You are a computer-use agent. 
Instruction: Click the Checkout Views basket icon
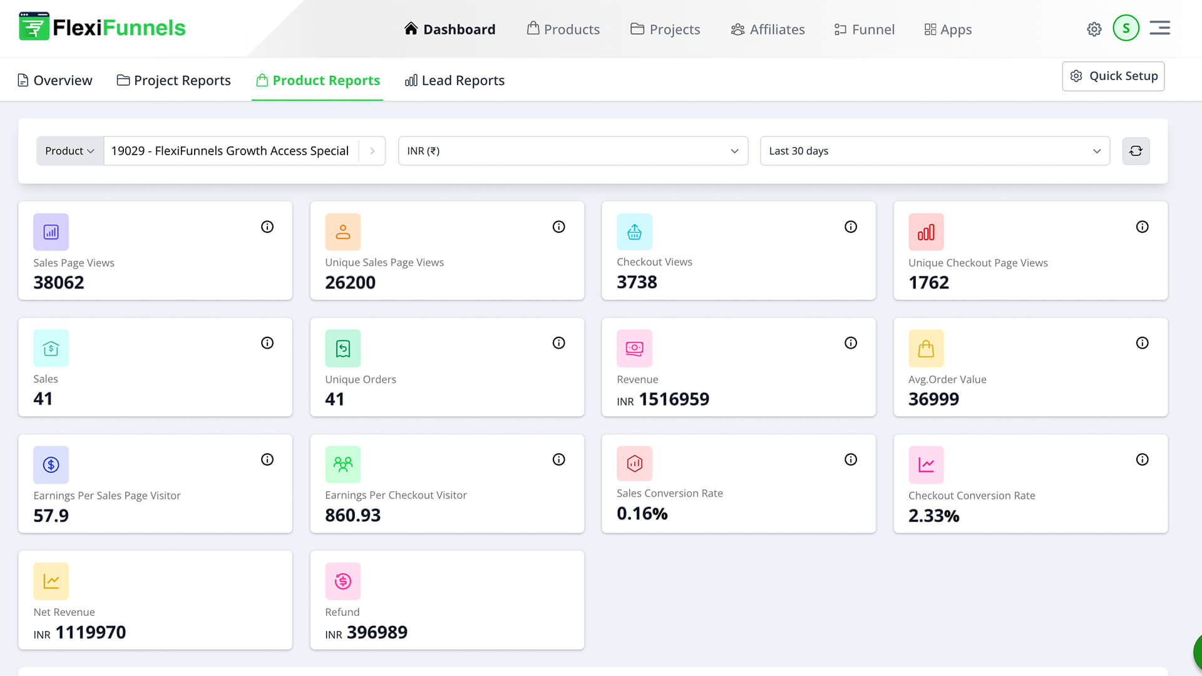[634, 232]
